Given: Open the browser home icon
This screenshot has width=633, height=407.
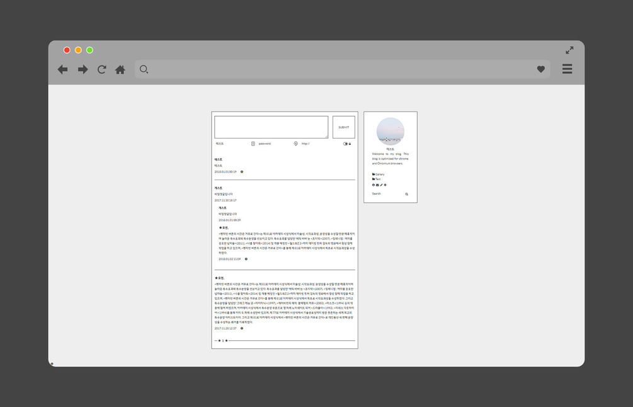Looking at the screenshot, I should click(x=120, y=69).
